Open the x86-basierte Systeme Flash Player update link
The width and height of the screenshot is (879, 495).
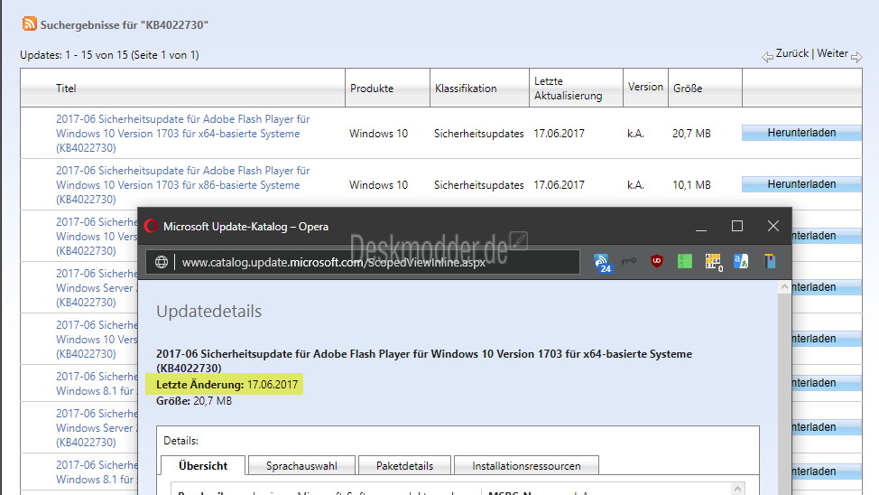point(183,184)
